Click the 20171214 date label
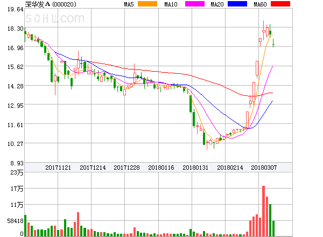Image resolution: width=323 pixels, height=237 pixels. pyautogui.click(x=93, y=168)
